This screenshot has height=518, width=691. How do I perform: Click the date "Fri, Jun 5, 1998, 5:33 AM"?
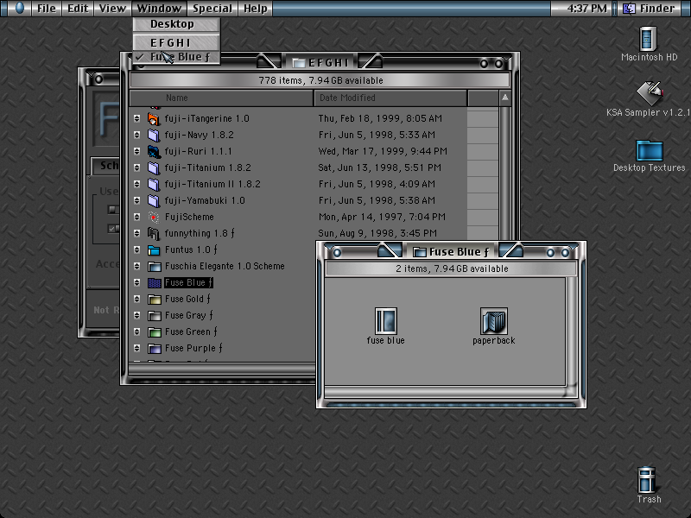(377, 135)
